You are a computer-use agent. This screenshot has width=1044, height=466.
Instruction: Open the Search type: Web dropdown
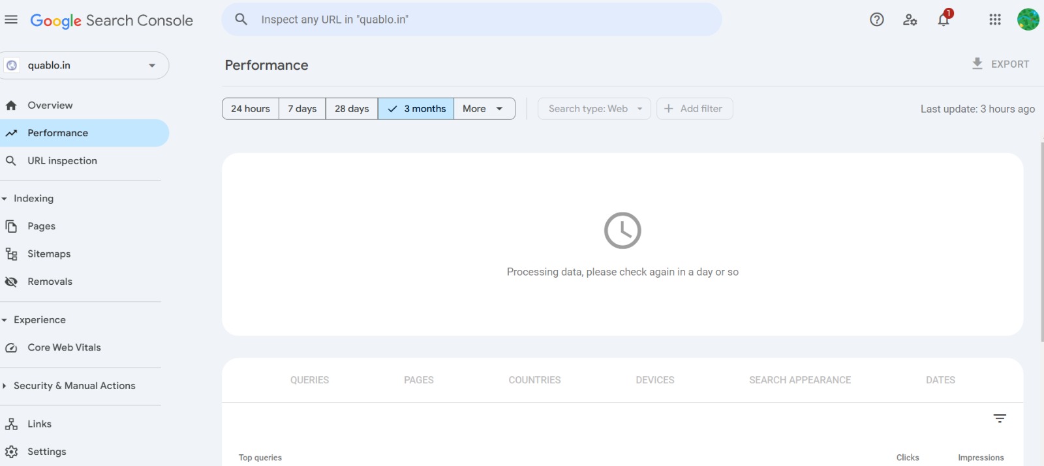pyautogui.click(x=594, y=109)
